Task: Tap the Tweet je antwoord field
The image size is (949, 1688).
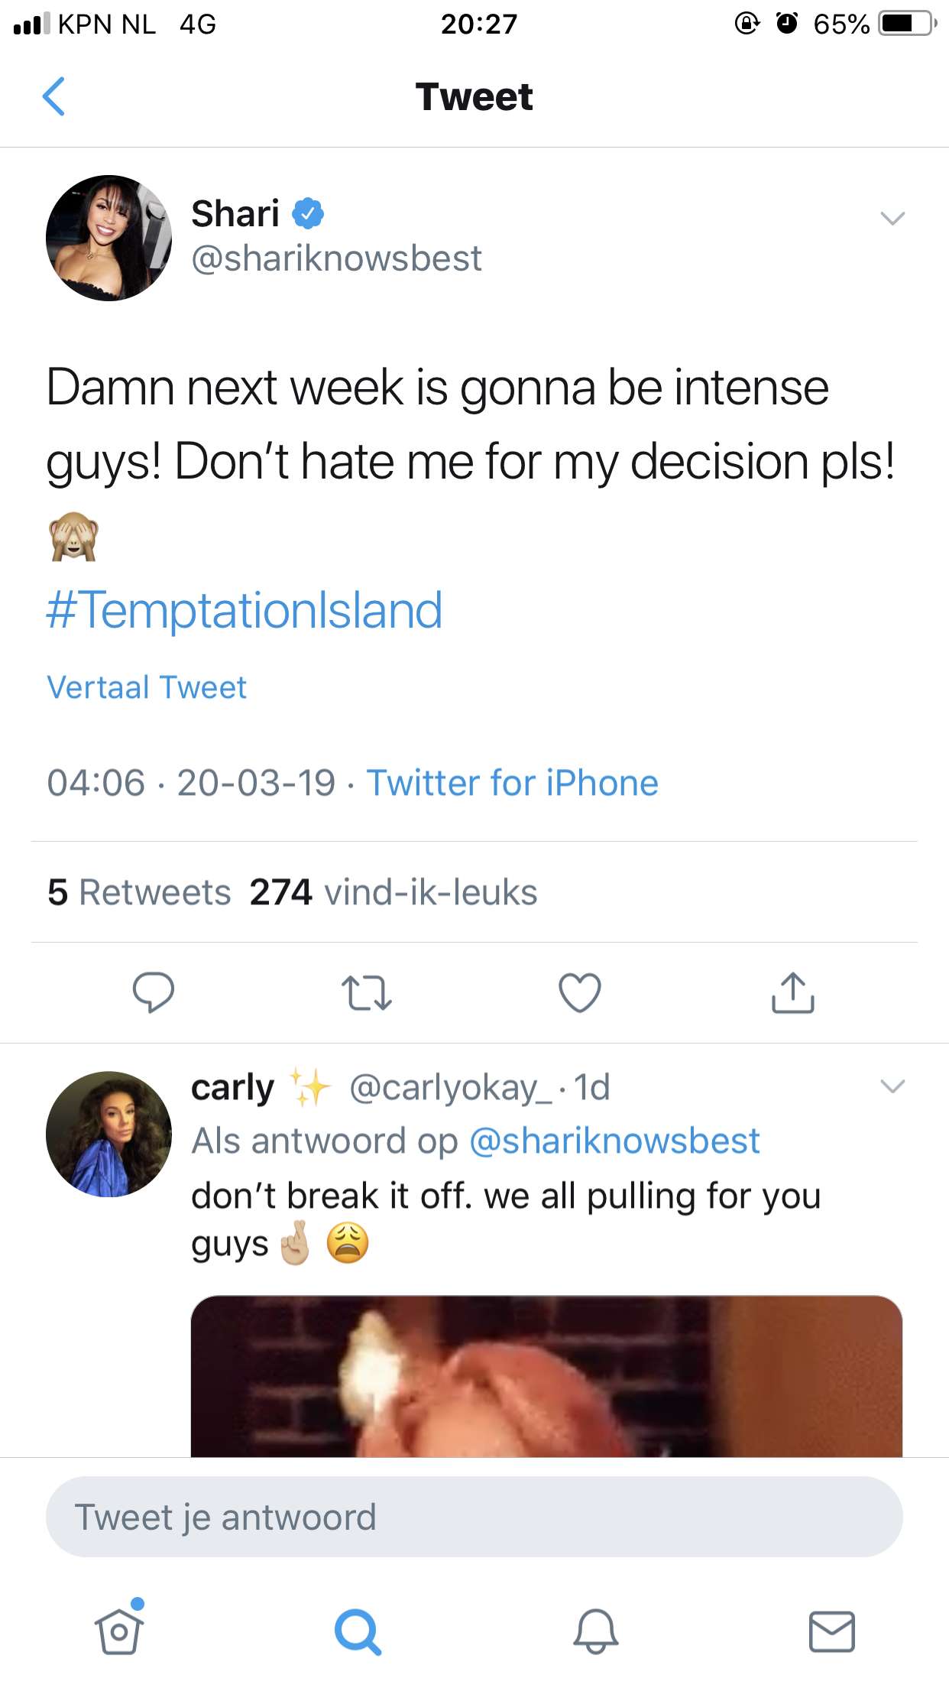Action: [474, 1518]
